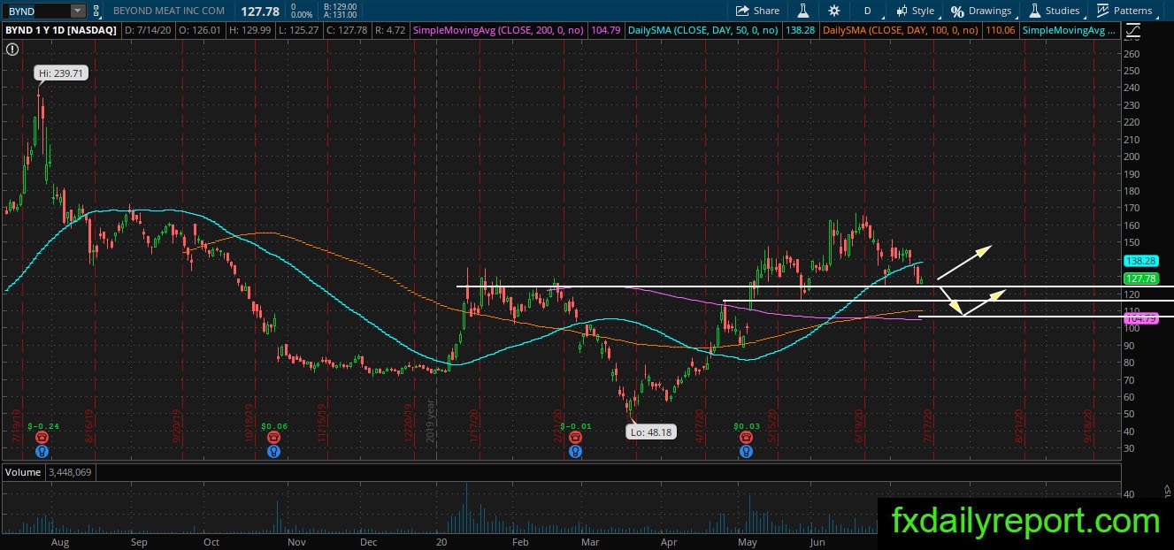1174x550 pixels.
Task: Click the blue lightbulb icon under $-0.24
Action: click(41, 451)
